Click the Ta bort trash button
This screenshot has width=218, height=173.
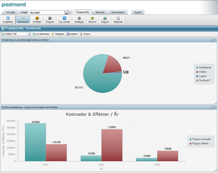pyautogui.click(x=85, y=34)
